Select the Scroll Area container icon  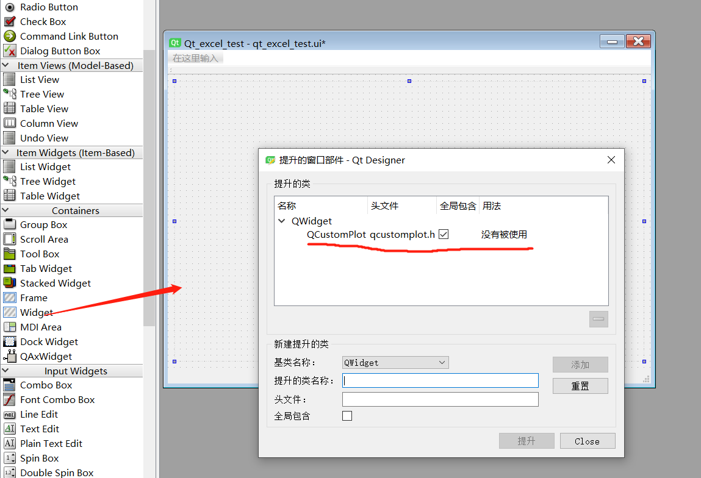point(9,239)
